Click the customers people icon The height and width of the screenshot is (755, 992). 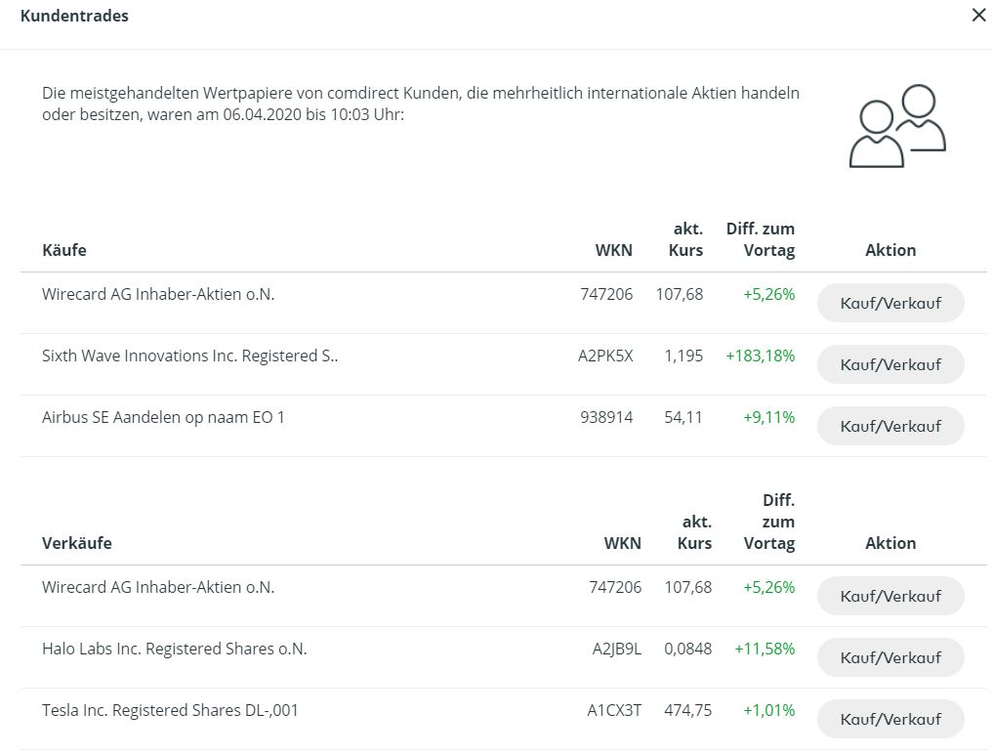[897, 126]
